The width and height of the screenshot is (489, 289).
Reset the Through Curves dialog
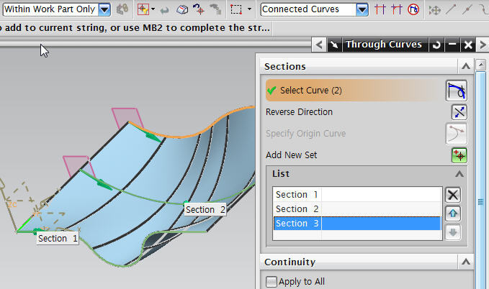click(x=436, y=45)
